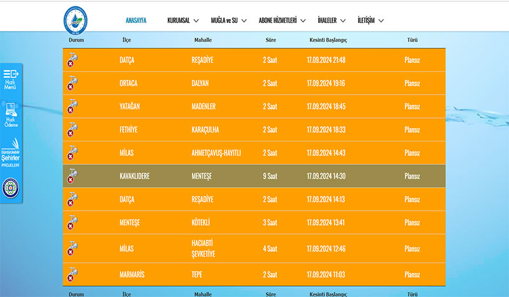Image resolution: width=509 pixels, height=297 pixels.
Task: Click the faucet status icon for Kavaklıdere row
Action: (x=71, y=176)
